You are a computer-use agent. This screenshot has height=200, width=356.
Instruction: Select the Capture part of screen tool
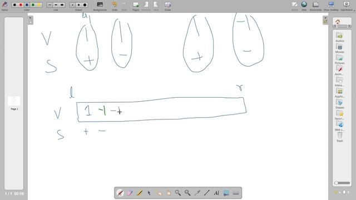click(x=226, y=193)
